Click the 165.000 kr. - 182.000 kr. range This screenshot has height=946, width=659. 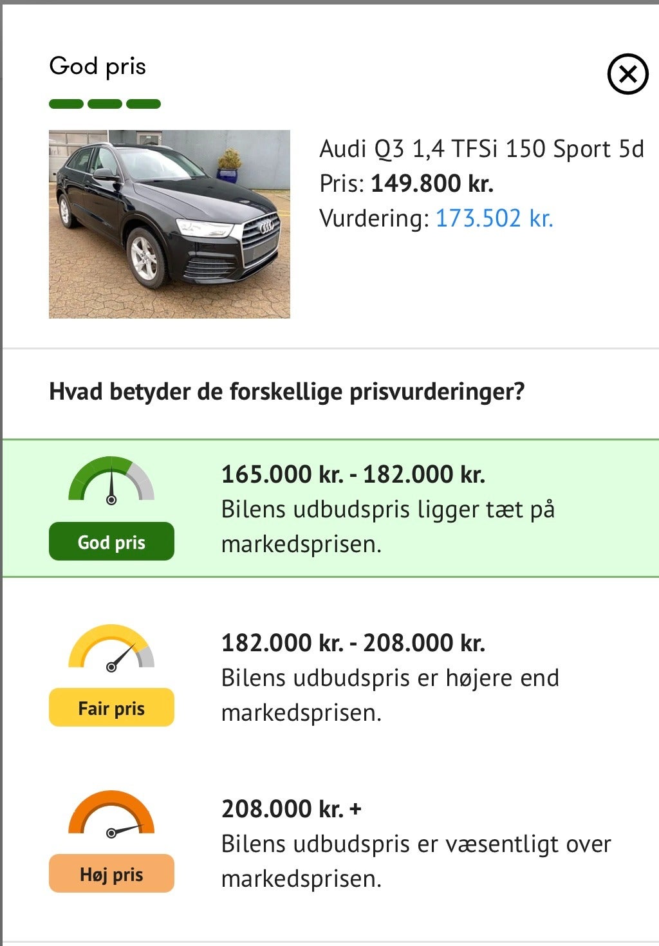click(x=353, y=475)
